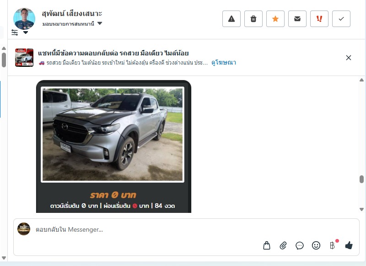Toggle the orange star follow-up button
The image size is (366, 266).
(275, 19)
